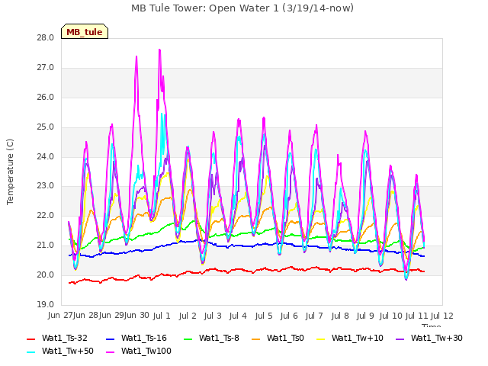Select the Wat1_Ts-8 legend label
Viewport: 488px width, 366px height.
(x=219, y=338)
